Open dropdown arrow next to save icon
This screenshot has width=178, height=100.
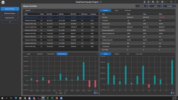155,2
